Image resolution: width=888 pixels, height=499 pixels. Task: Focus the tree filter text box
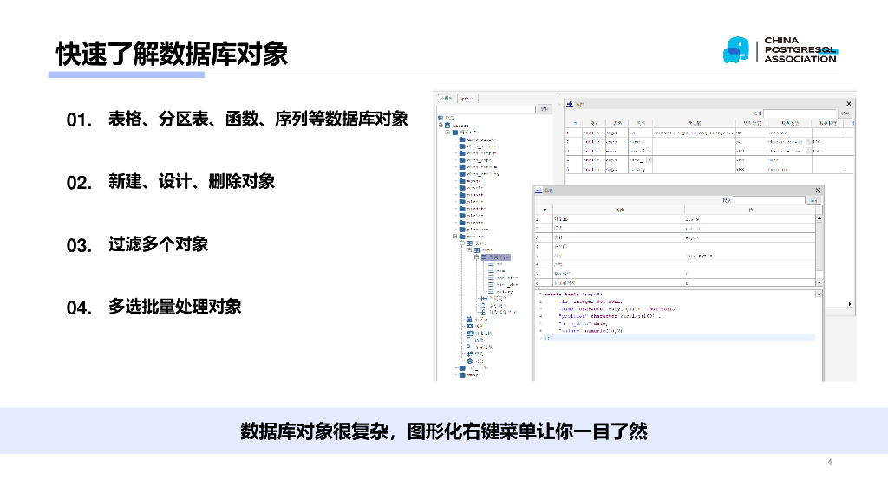pyautogui.click(x=486, y=109)
